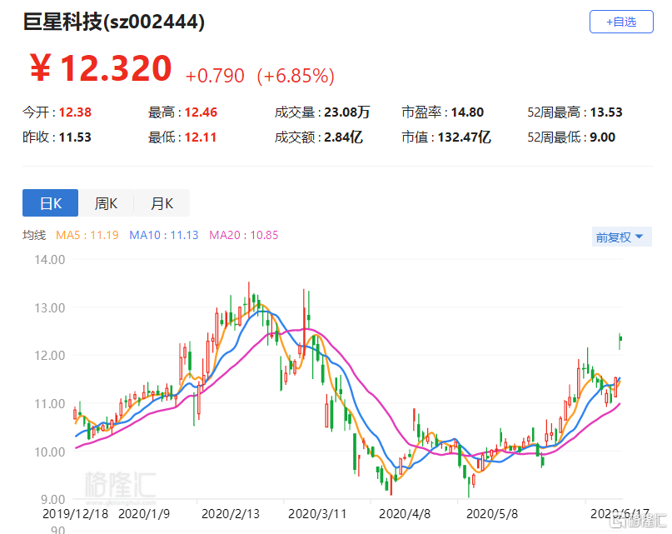Click the 2020/5/8 date axis label
Screen dimensions: 672x534
(x=492, y=513)
